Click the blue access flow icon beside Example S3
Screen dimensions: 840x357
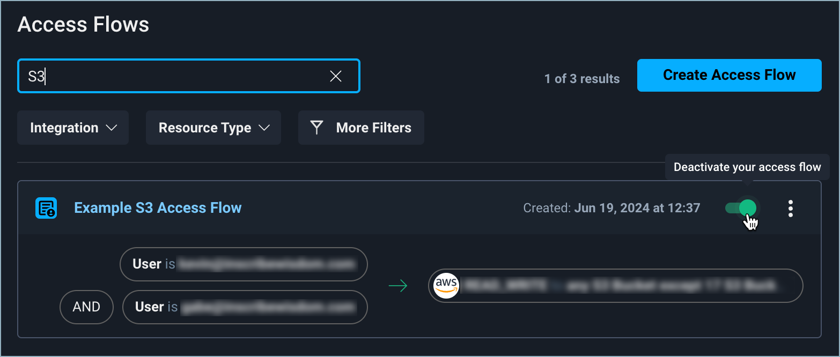46,208
